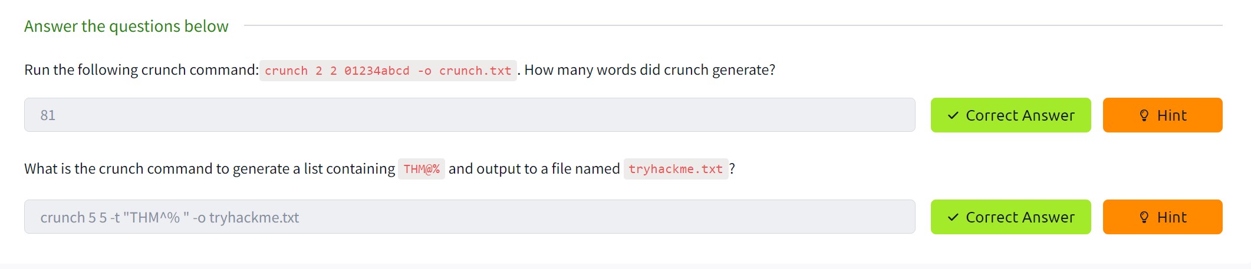Click the checkmark icon beside the crunch command answer

coord(953,217)
